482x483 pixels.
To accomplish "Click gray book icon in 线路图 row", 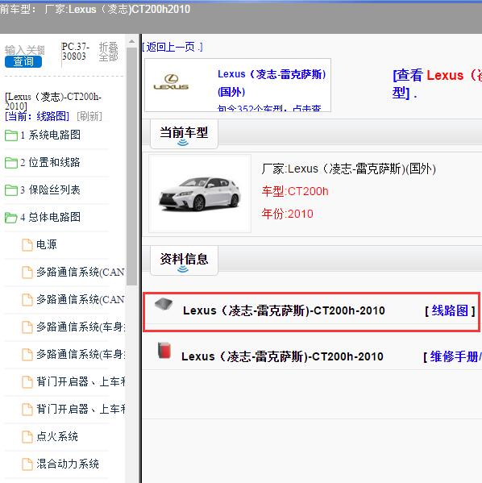I will click(164, 304).
